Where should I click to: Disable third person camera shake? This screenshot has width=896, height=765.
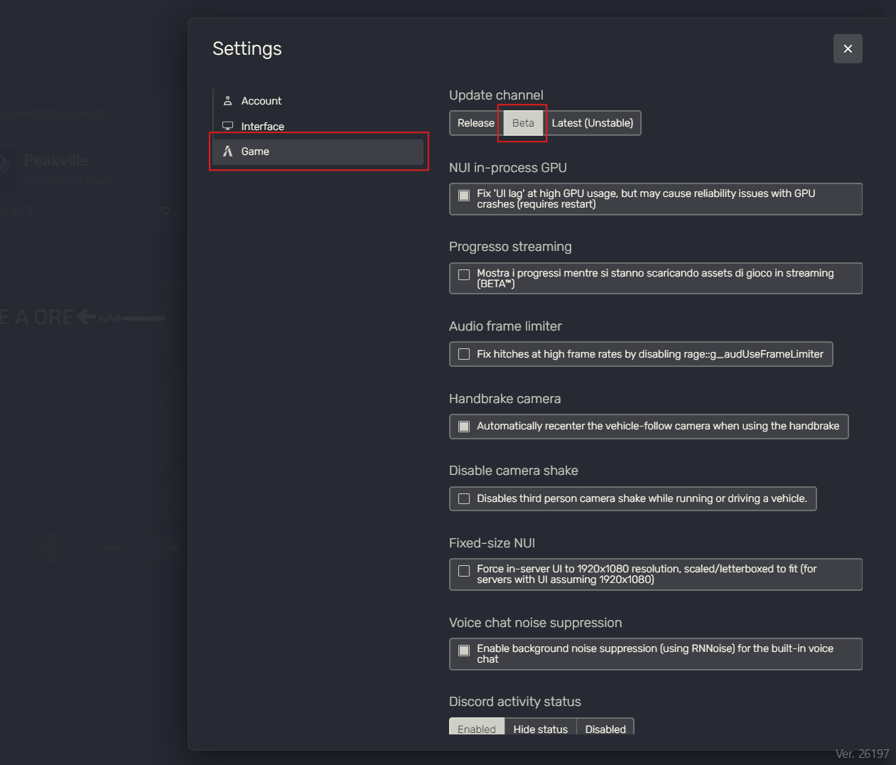click(464, 498)
